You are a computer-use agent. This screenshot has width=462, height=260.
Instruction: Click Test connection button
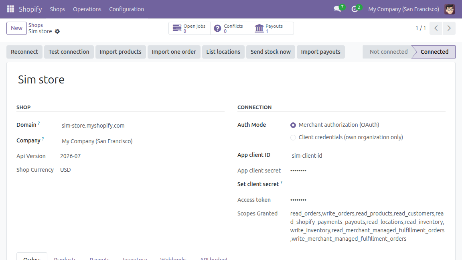click(x=69, y=52)
